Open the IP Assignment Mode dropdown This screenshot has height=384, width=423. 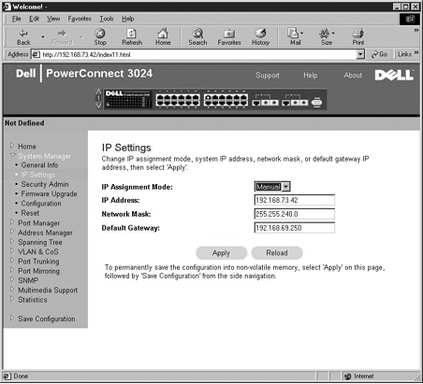click(x=272, y=187)
